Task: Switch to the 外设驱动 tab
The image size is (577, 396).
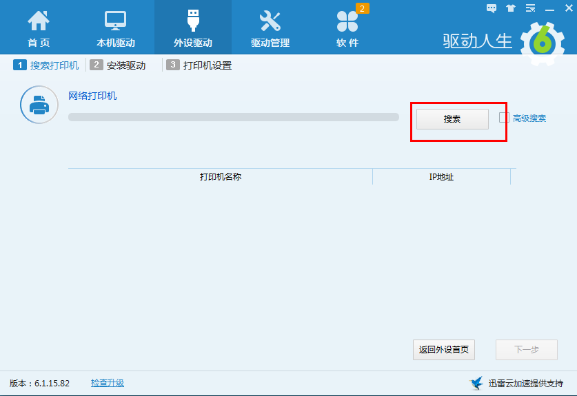Action: [x=193, y=28]
